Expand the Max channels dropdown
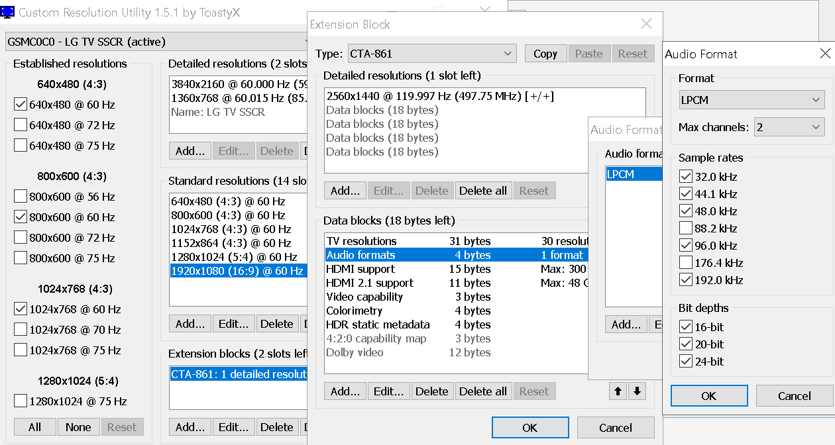Viewport: 835px width, 445px height. (789, 127)
